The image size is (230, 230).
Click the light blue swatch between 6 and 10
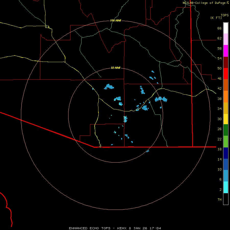226,176
